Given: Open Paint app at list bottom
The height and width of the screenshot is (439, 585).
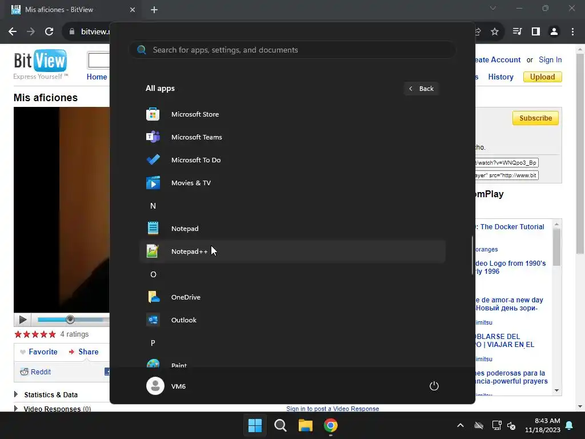Looking at the screenshot, I should (x=292, y=363).
